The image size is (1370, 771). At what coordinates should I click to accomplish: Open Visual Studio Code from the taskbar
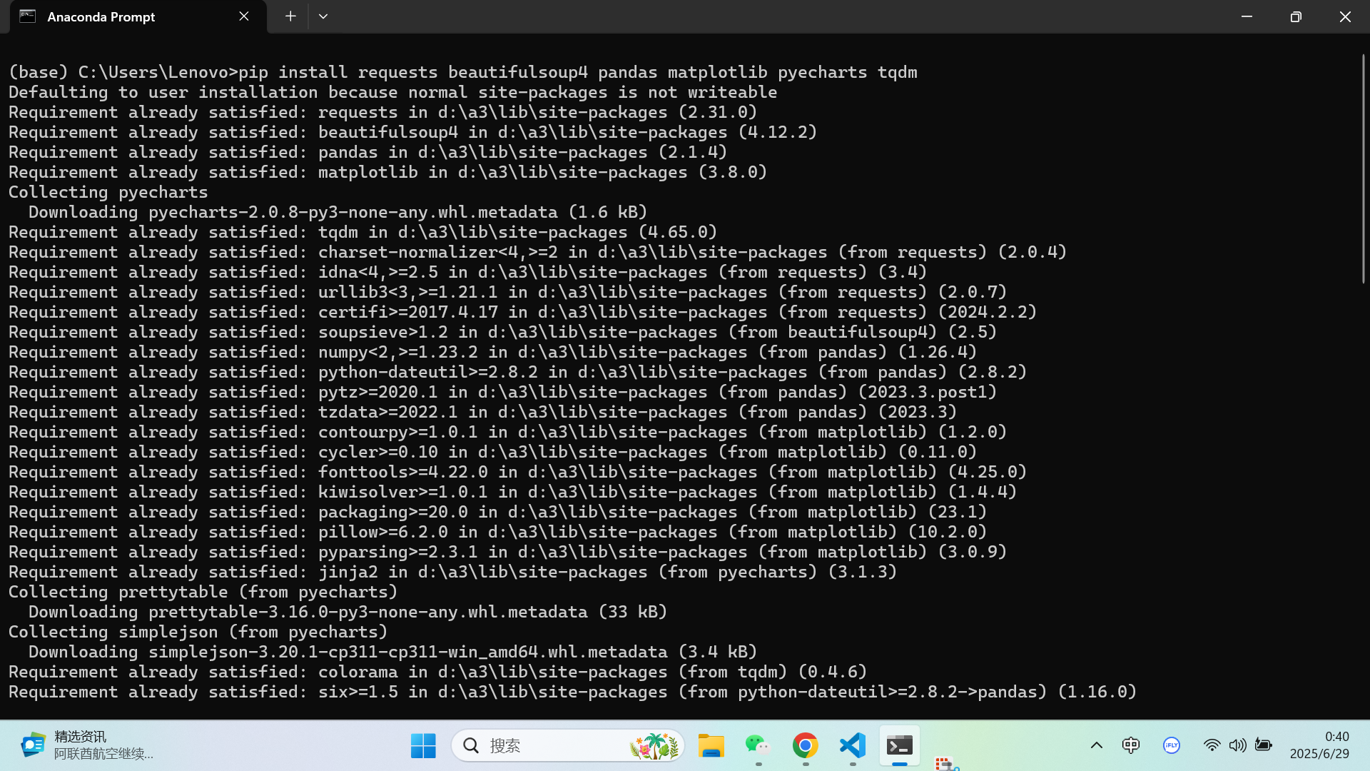[853, 745]
